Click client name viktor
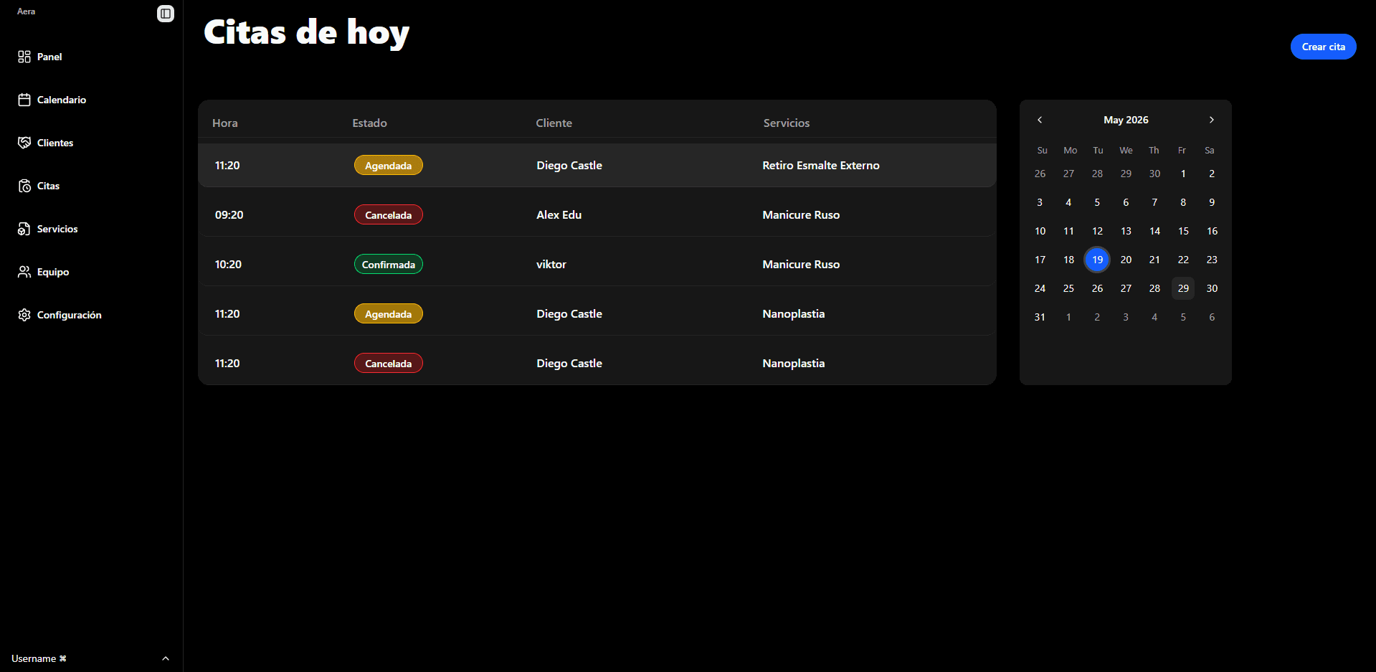Image resolution: width=1376 pixels, height=672 pixels. pos(551,265)
